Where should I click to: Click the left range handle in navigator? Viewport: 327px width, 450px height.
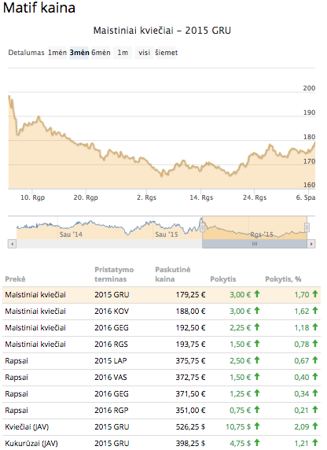point(202,228)
